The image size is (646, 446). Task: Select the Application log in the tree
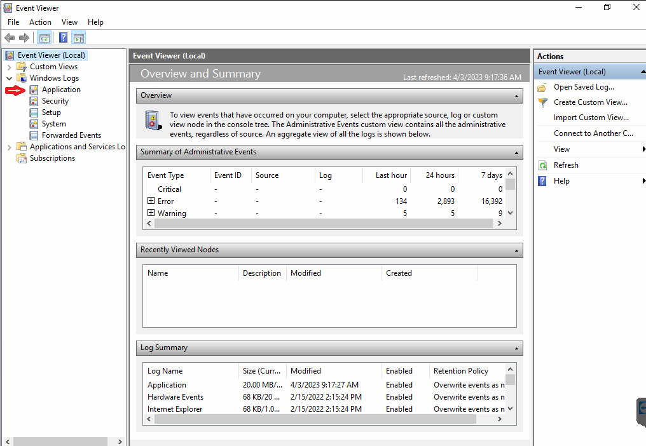(x=62, y=89)
